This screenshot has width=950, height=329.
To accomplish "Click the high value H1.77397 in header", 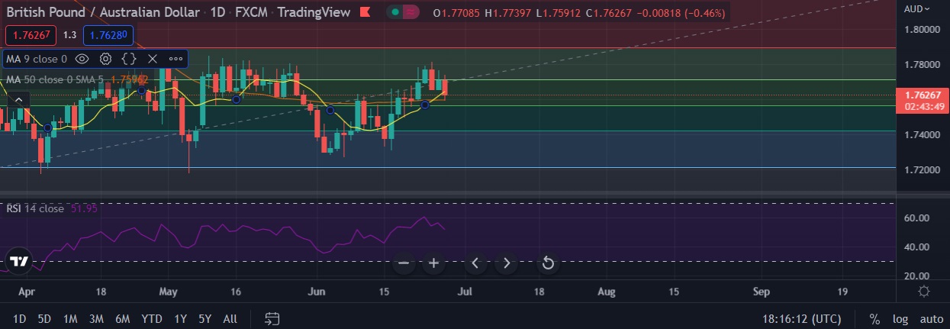I will click(x=509, y=13).
